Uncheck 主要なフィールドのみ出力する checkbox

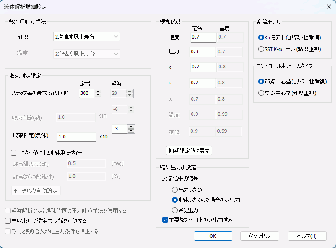(x=165, y=220)
